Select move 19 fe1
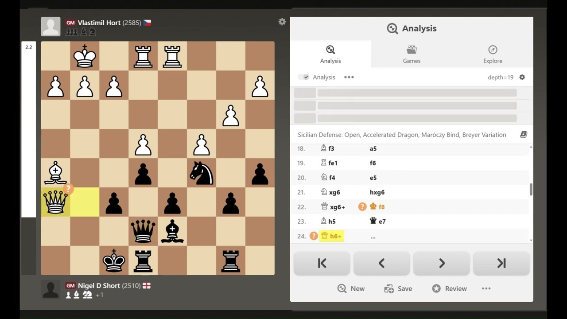567x319 pixels. click(x=329, y=163)
